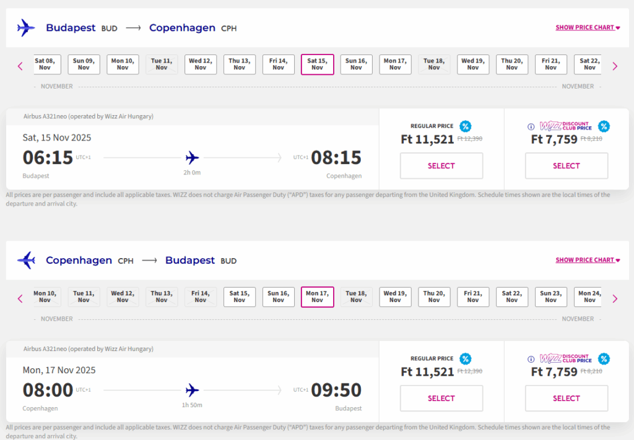The width and height of the screenshot is (634, 440).
Task: Show later return dates with right arrow
Action: click(x=615, y=298)
